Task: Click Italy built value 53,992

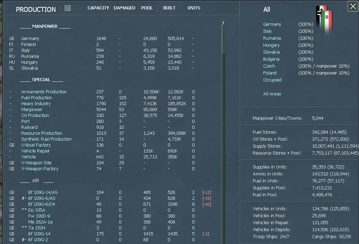Action: coord(175,50)
